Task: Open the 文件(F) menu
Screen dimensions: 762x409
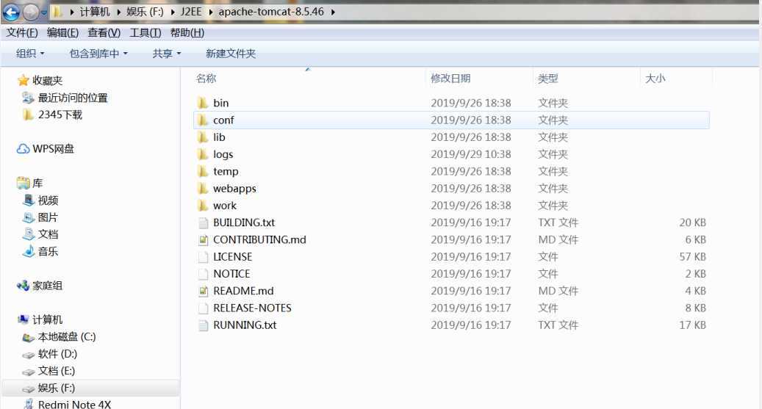Action: pyautogui.click(x=22, y=32)
